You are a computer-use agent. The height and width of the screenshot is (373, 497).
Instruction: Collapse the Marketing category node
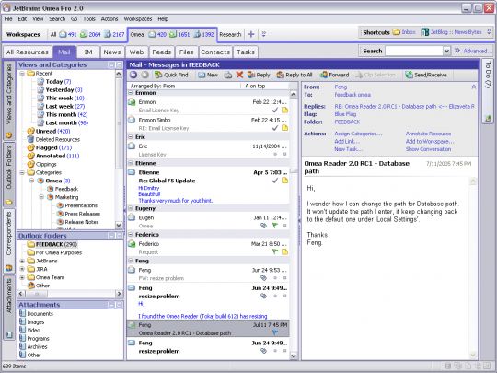(x=41, y=197)
